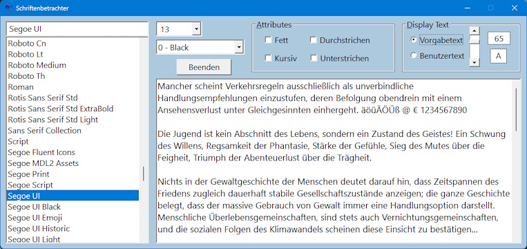
Task: Enable the Fett checkbox
Action: click(268, 40)
